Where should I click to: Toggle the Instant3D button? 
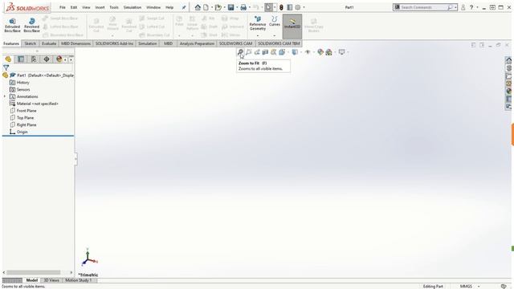[292, 26]
